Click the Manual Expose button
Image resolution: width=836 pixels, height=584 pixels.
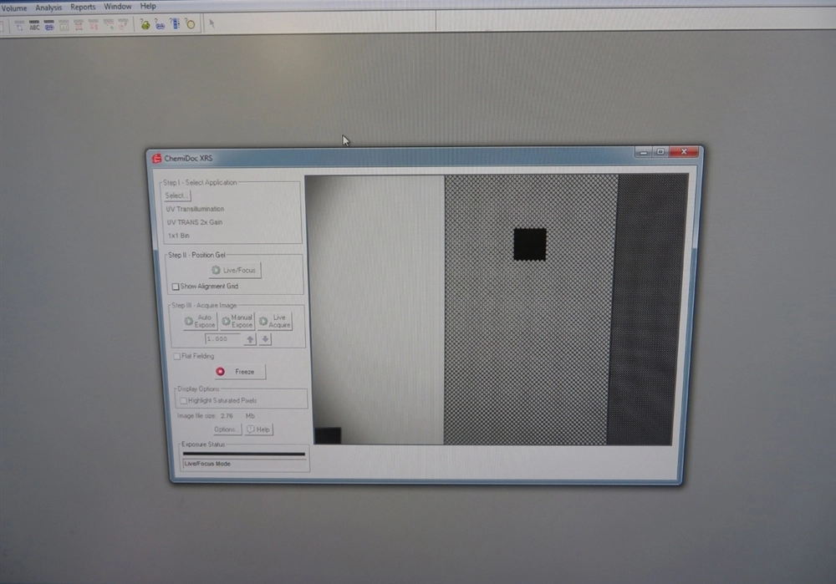click(237, 322)
